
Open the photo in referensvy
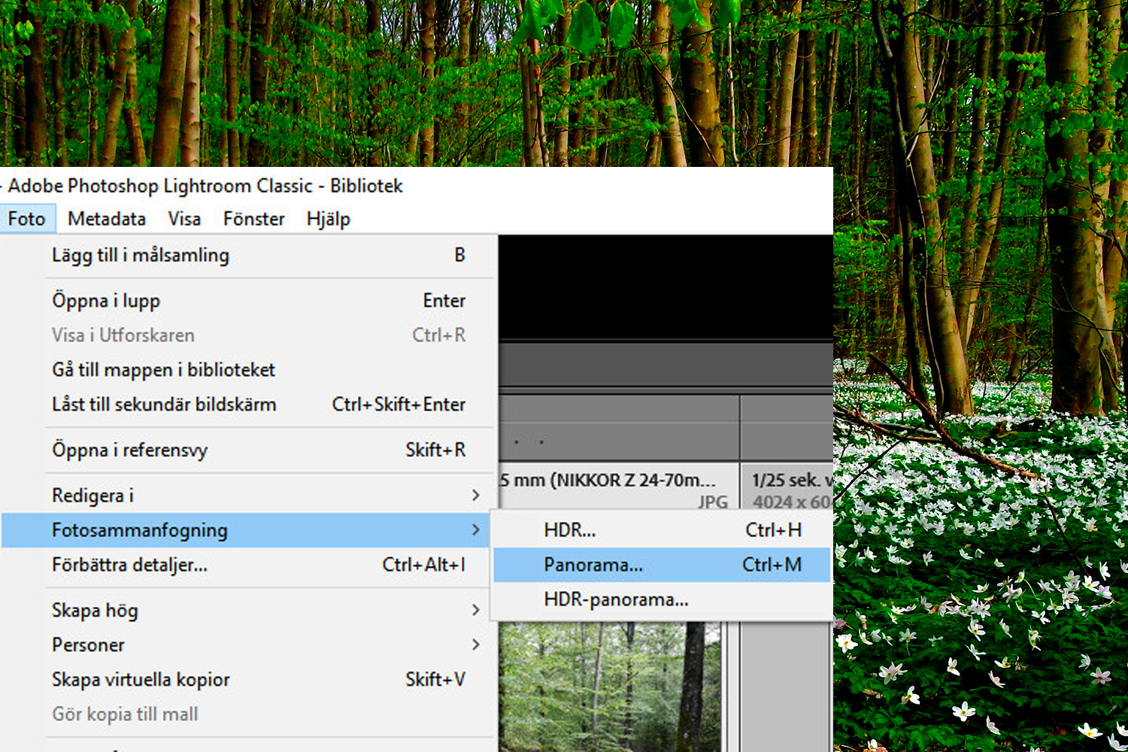130,450
